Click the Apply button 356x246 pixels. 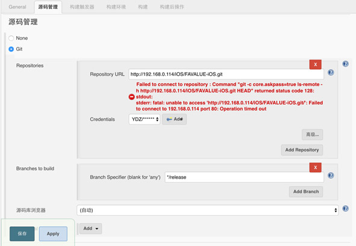[53, 234]
